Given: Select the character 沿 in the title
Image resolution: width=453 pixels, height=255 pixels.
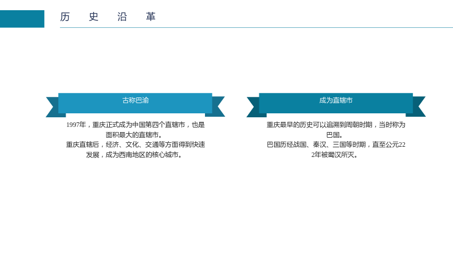Looking at the screenshot, I should click(x=122, y=17).
